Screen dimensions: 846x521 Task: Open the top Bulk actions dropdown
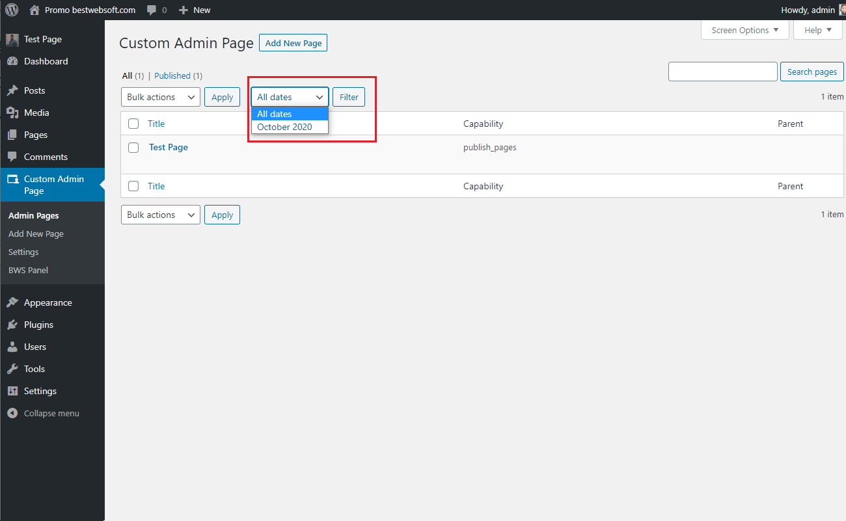tap(161, 97)
